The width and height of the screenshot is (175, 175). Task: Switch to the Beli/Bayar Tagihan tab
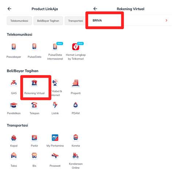click(x=48, y=21)
